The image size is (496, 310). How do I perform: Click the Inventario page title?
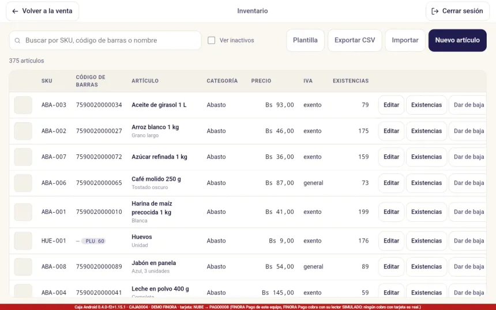click(x=253, y=11)
